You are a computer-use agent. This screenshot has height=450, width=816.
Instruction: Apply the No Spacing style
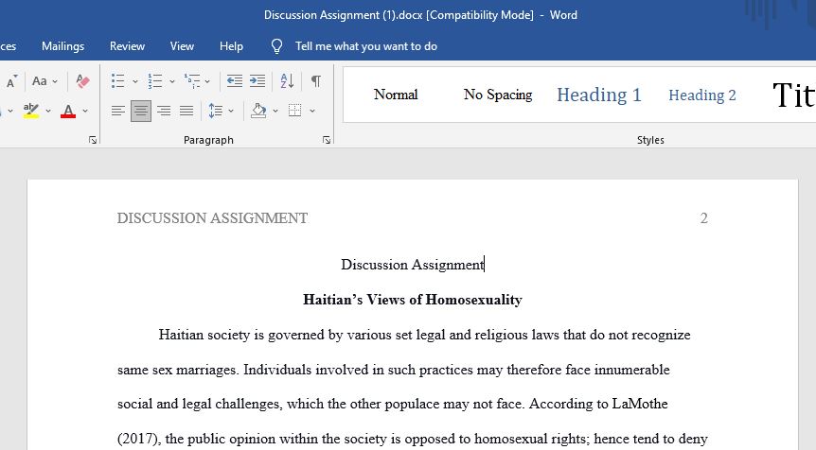[498, 95]
